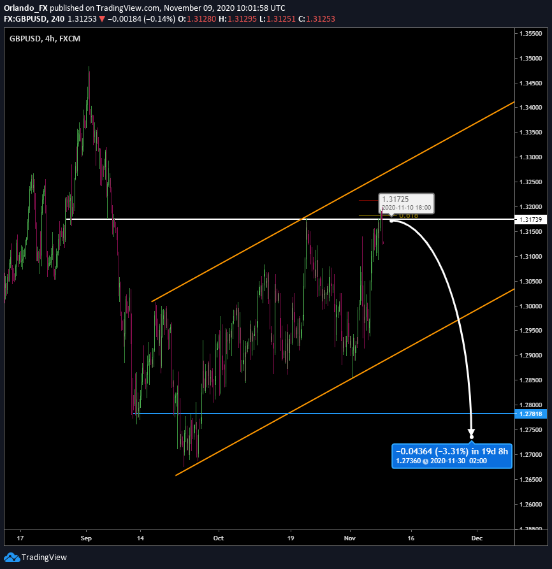Click the 1.26000 price axis label
Image resolution: width=552 pixels, height=569 pixels.
point(530,505)
